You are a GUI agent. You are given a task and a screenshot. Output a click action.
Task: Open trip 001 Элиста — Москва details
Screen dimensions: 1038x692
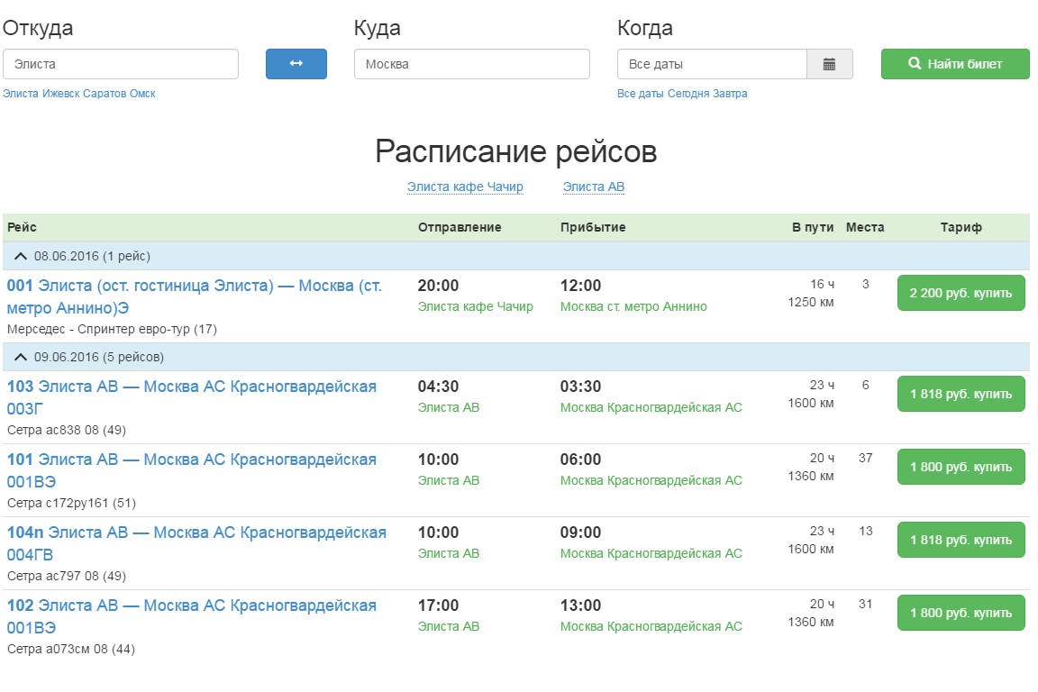click(x=194, y=296)
